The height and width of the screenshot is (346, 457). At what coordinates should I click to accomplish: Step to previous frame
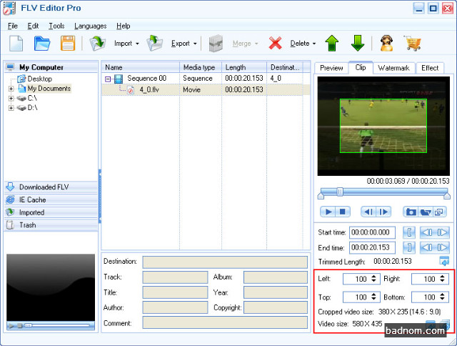[368, 212]
